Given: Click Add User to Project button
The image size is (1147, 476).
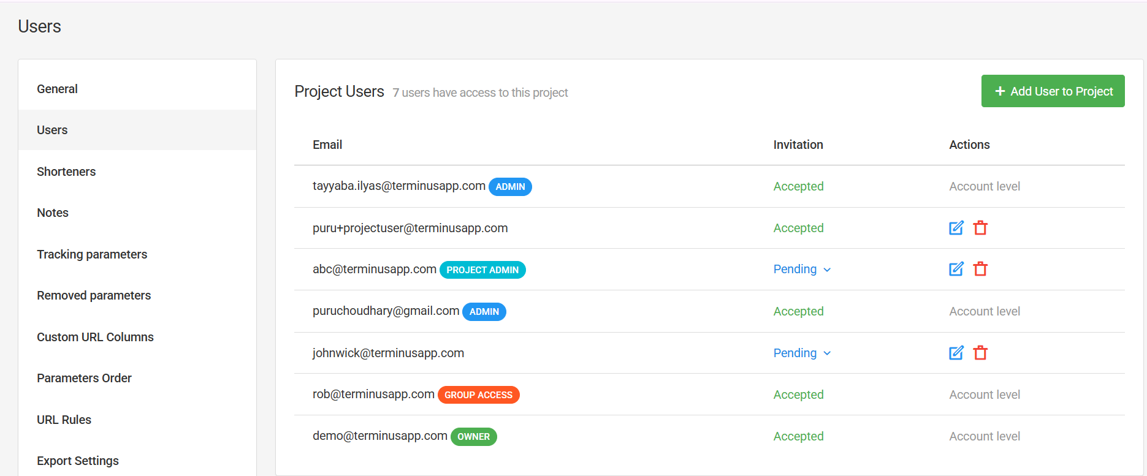Looking at the screenshot, I should [x=1053, y=91].
